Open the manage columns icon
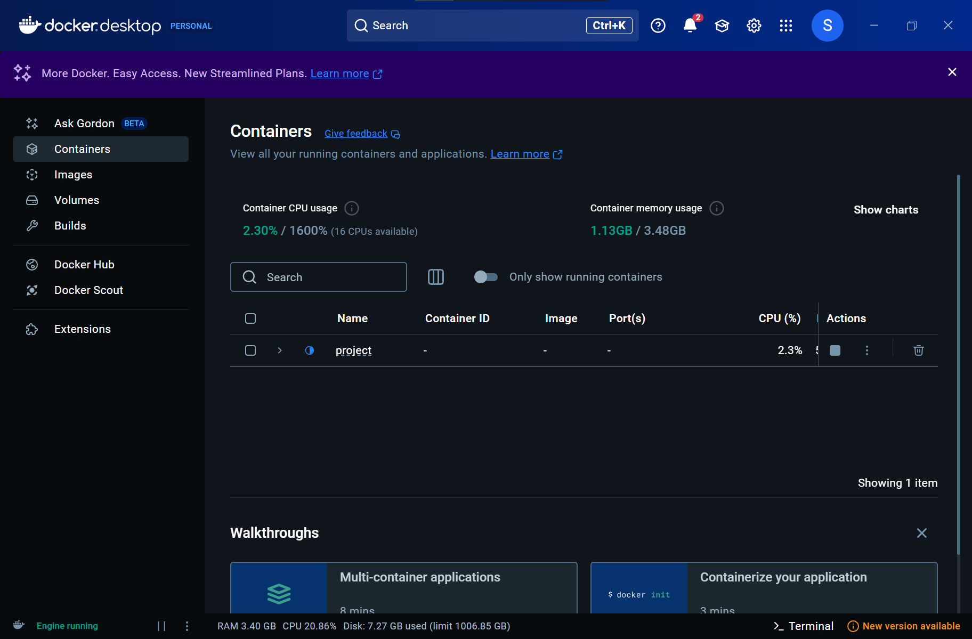This screenshot has height=639, width=972. (x=436, y=277)
